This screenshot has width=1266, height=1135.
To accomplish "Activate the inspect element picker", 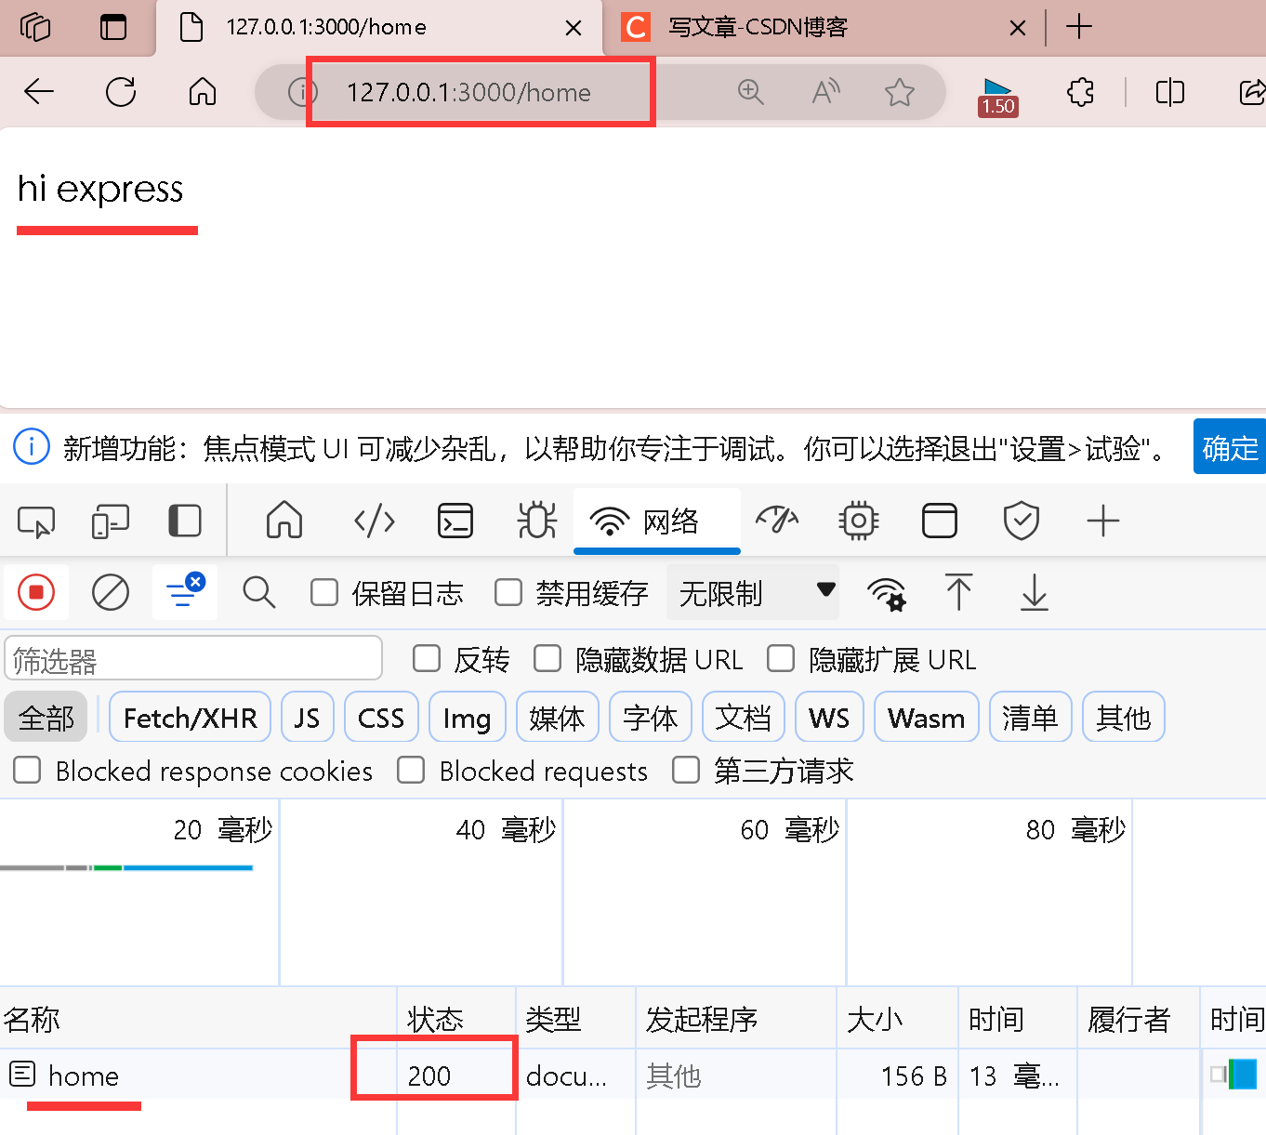I will [36, 521].
